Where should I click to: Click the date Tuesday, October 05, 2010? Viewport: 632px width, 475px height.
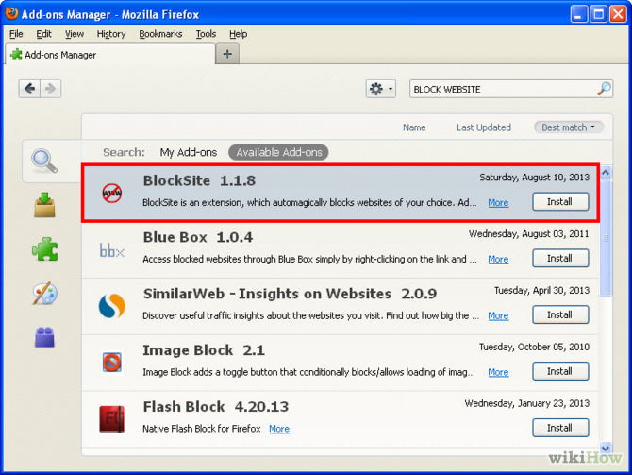tap(534, 347)
